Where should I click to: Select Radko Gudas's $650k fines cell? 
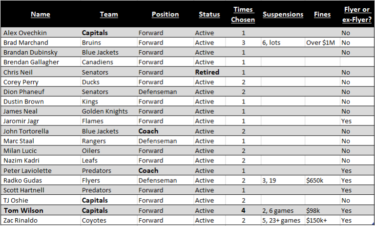click(x=315, y=181)
